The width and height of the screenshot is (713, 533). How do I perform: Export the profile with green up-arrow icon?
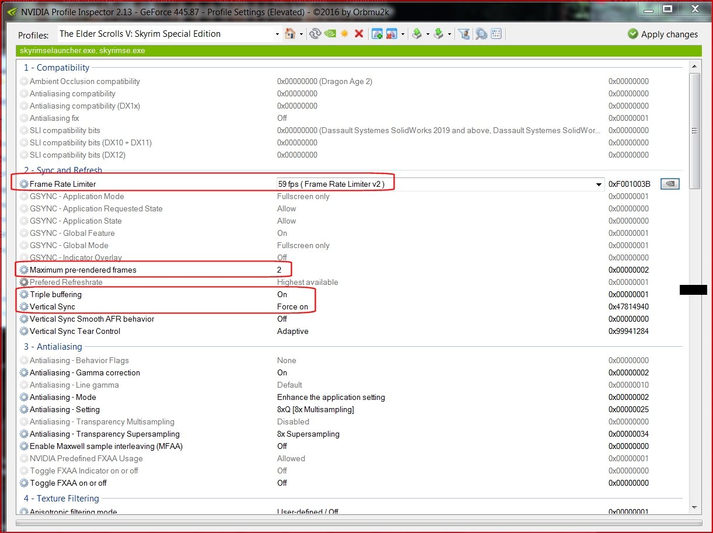point(417,34)
